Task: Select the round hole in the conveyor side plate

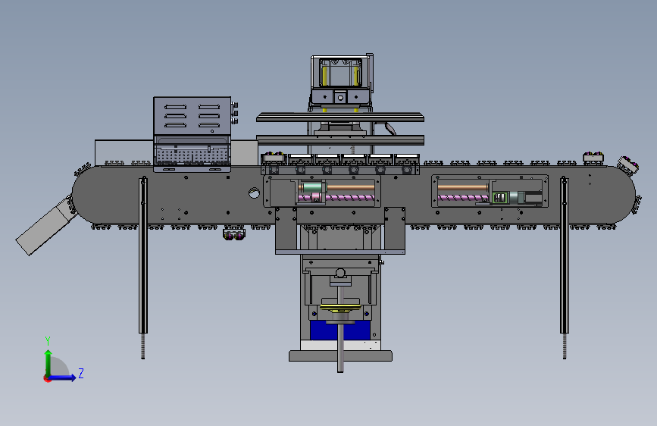Action: pyautogui.click(x=254, y=193)
